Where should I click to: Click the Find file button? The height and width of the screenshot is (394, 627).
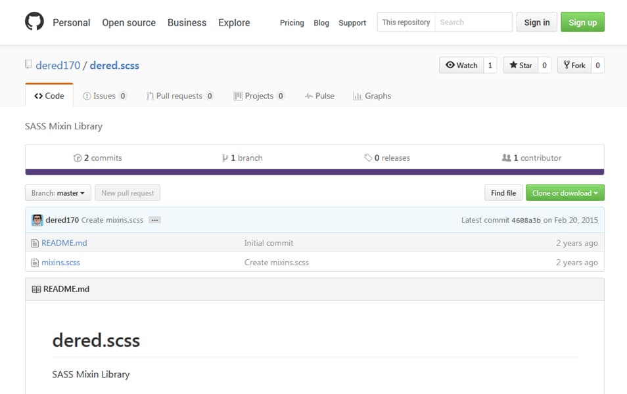[503, 192]
